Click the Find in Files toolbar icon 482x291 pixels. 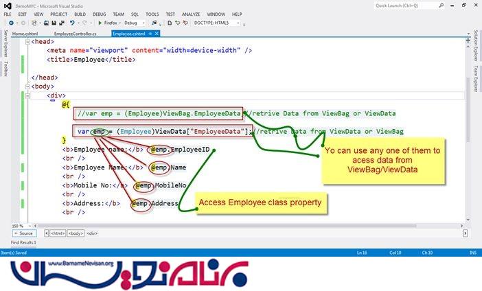tap(154, 23)
